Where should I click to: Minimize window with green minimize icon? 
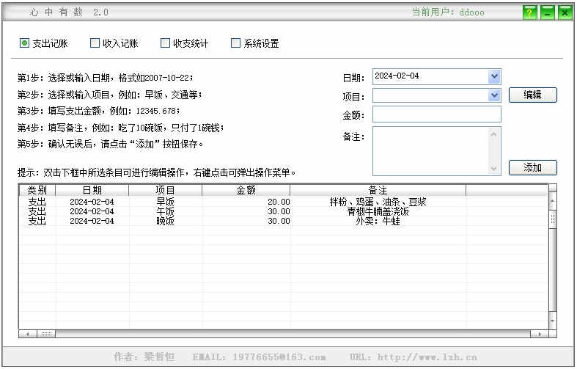[547, 13]
